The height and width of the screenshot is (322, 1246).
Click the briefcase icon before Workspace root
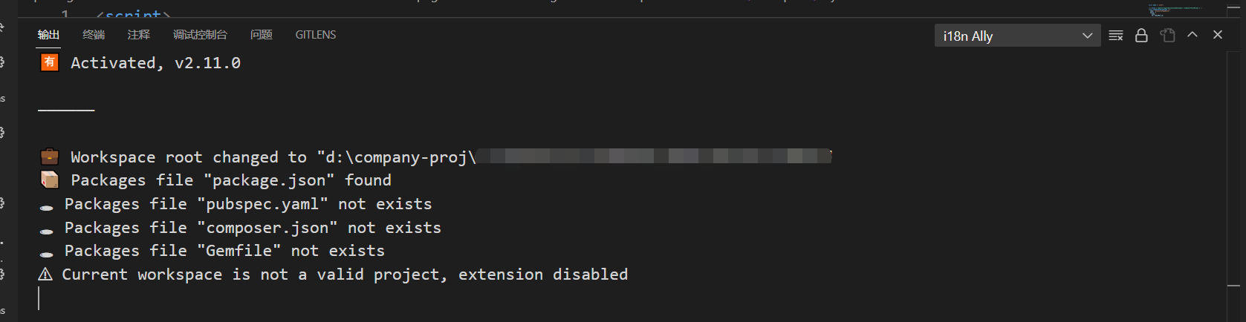point(49,157)
